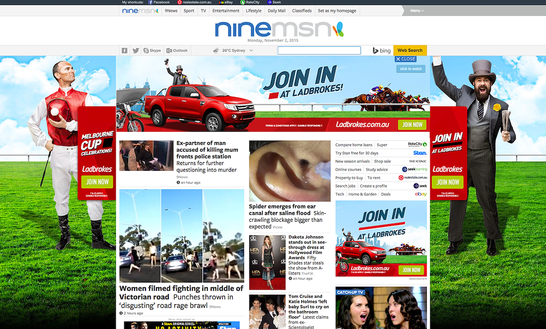Click the weather icon beside 26°C Sydney
The image size is (546, 329).
click(216, 51)
